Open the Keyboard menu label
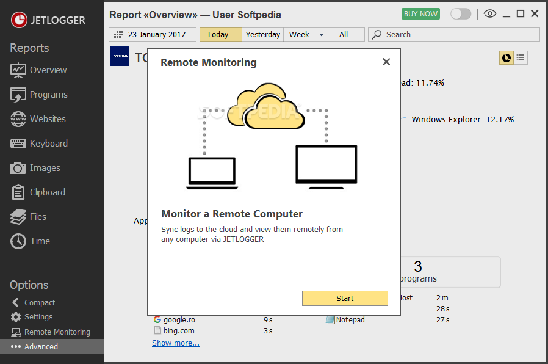 pyautogui.click(x=49, y=144)
